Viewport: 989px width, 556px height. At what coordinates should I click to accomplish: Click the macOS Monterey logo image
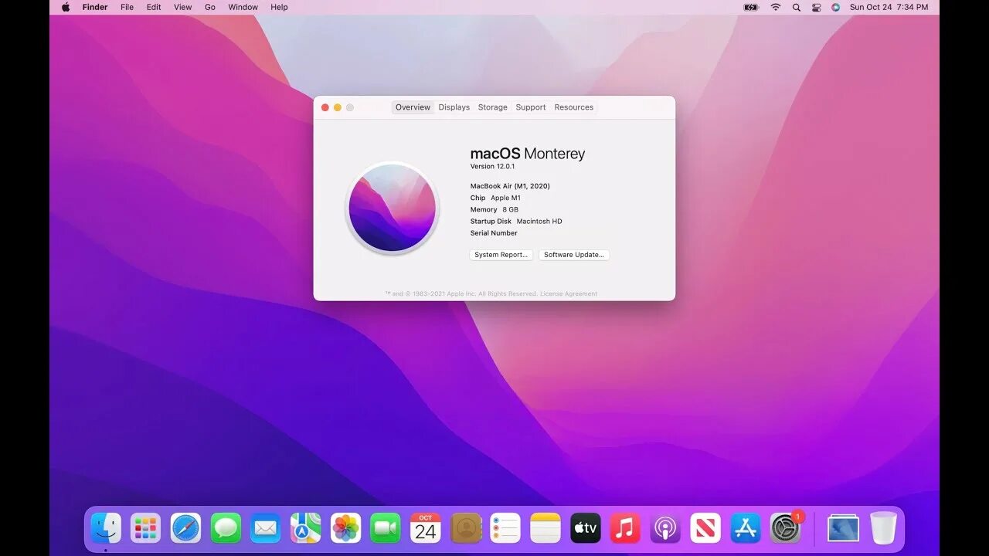[x=393, y=208]
